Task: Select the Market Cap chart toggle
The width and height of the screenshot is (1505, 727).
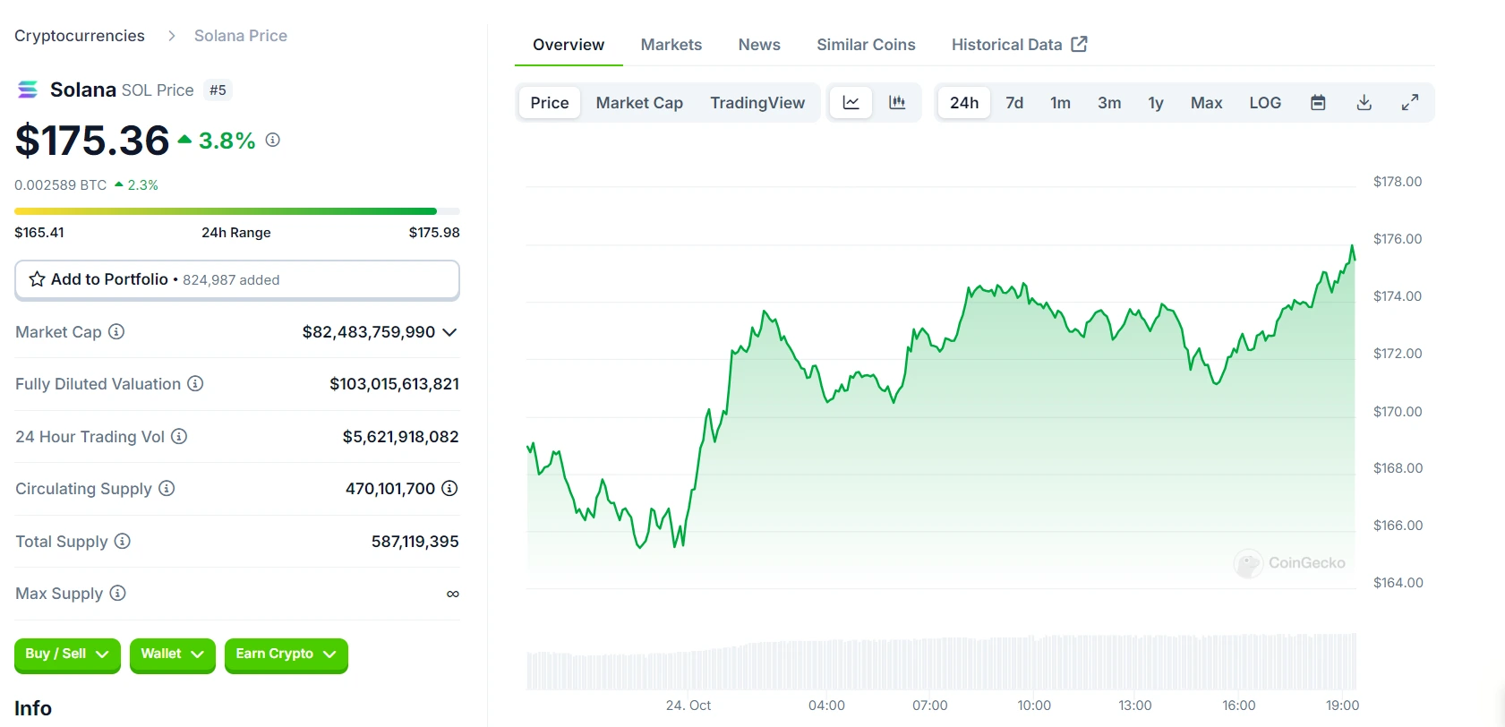Action: coord(639,103)
